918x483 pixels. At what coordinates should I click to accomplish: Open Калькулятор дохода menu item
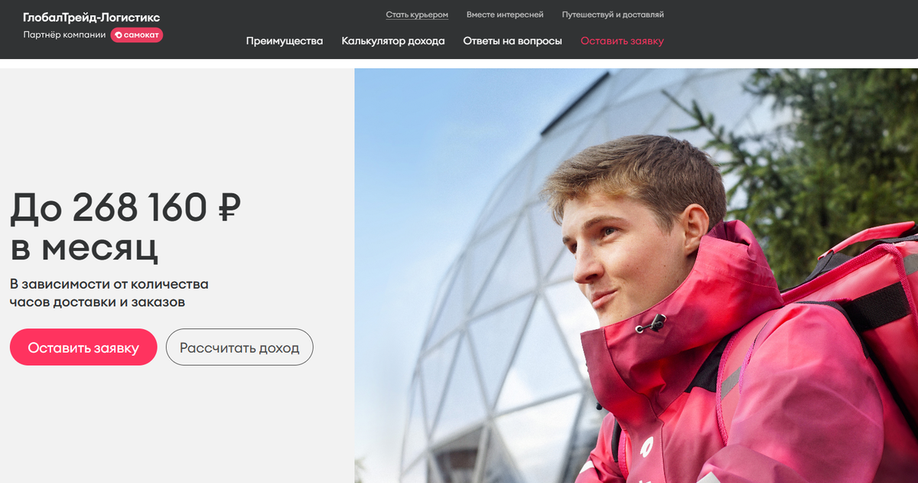[393, 41]
